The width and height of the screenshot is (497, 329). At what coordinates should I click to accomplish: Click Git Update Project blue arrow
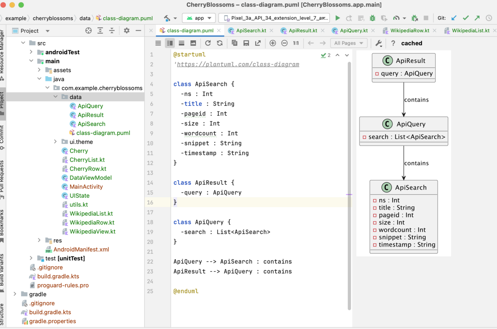454,18
